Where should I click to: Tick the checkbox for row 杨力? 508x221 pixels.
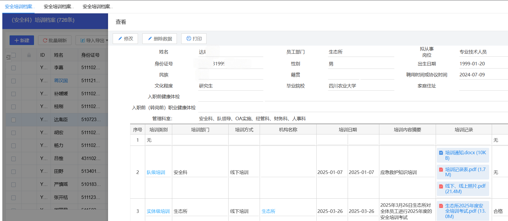[x=13, y=145]
